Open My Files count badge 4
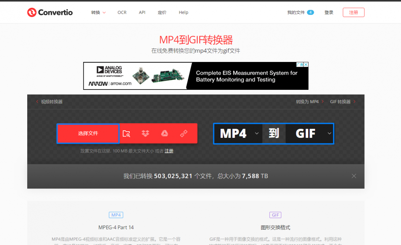The image size is (401, 245). [311, 12]
